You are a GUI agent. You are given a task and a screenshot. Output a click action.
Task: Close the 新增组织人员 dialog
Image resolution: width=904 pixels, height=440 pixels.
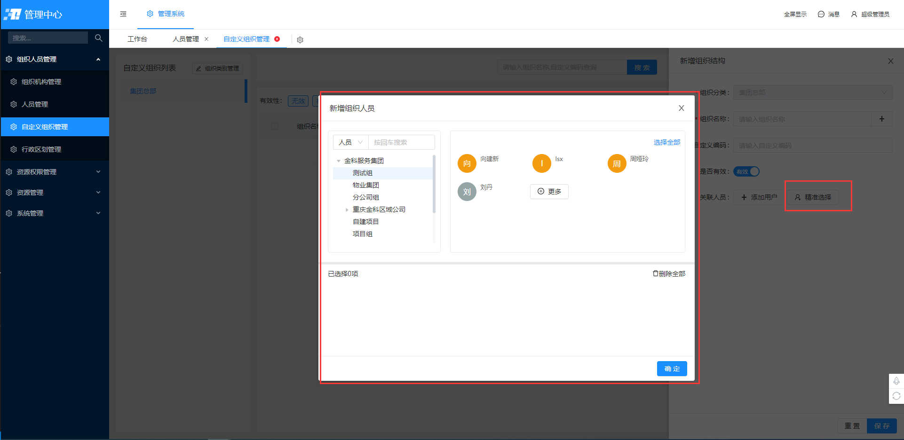coord(681,108)
